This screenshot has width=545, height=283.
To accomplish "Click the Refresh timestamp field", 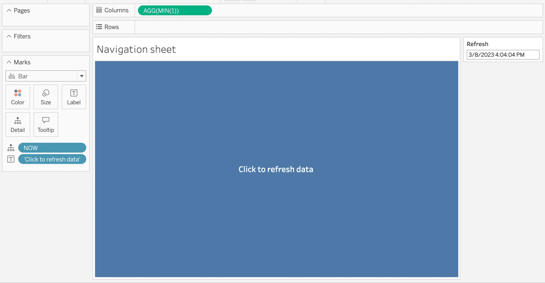I will click(x=502, y=54).
